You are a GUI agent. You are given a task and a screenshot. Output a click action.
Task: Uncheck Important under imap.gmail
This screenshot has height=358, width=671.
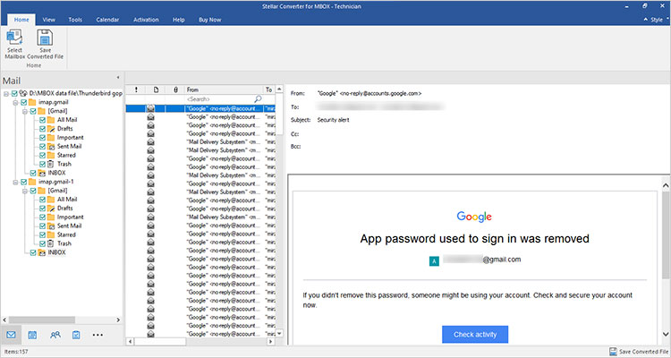click(x=42, y=138)
